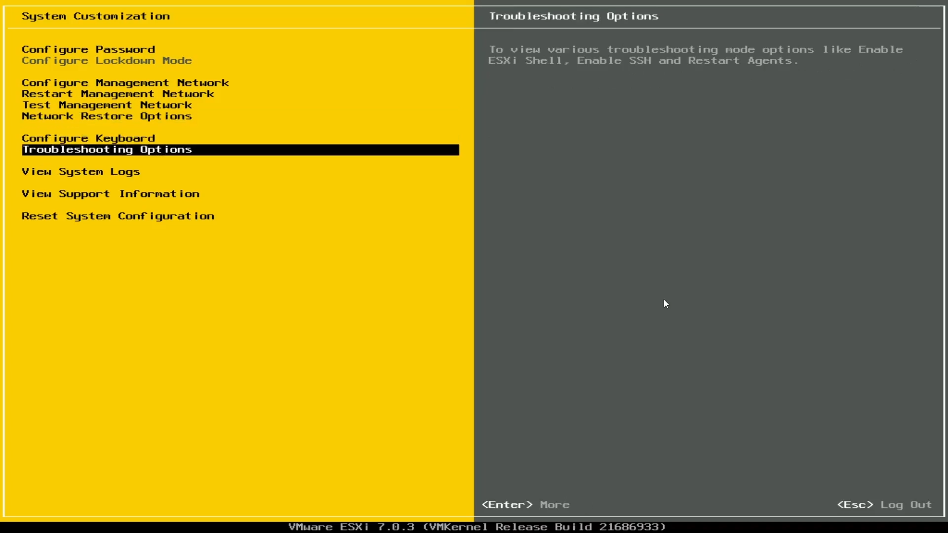Click the Esc Log Out control
Image resolution: width=948 pixels, height=533 pixels.
[x=884, y=504]
